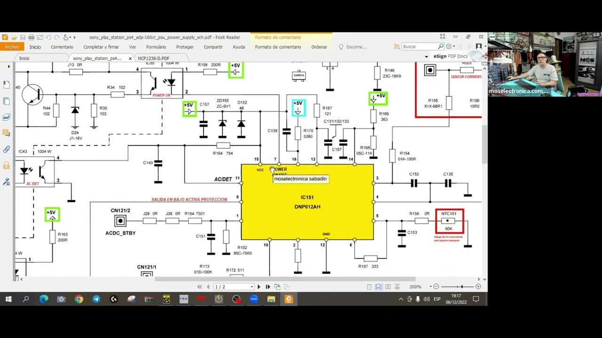
Task: Open the Proteger ribbon tab
Action: click(x=185, y=47)
